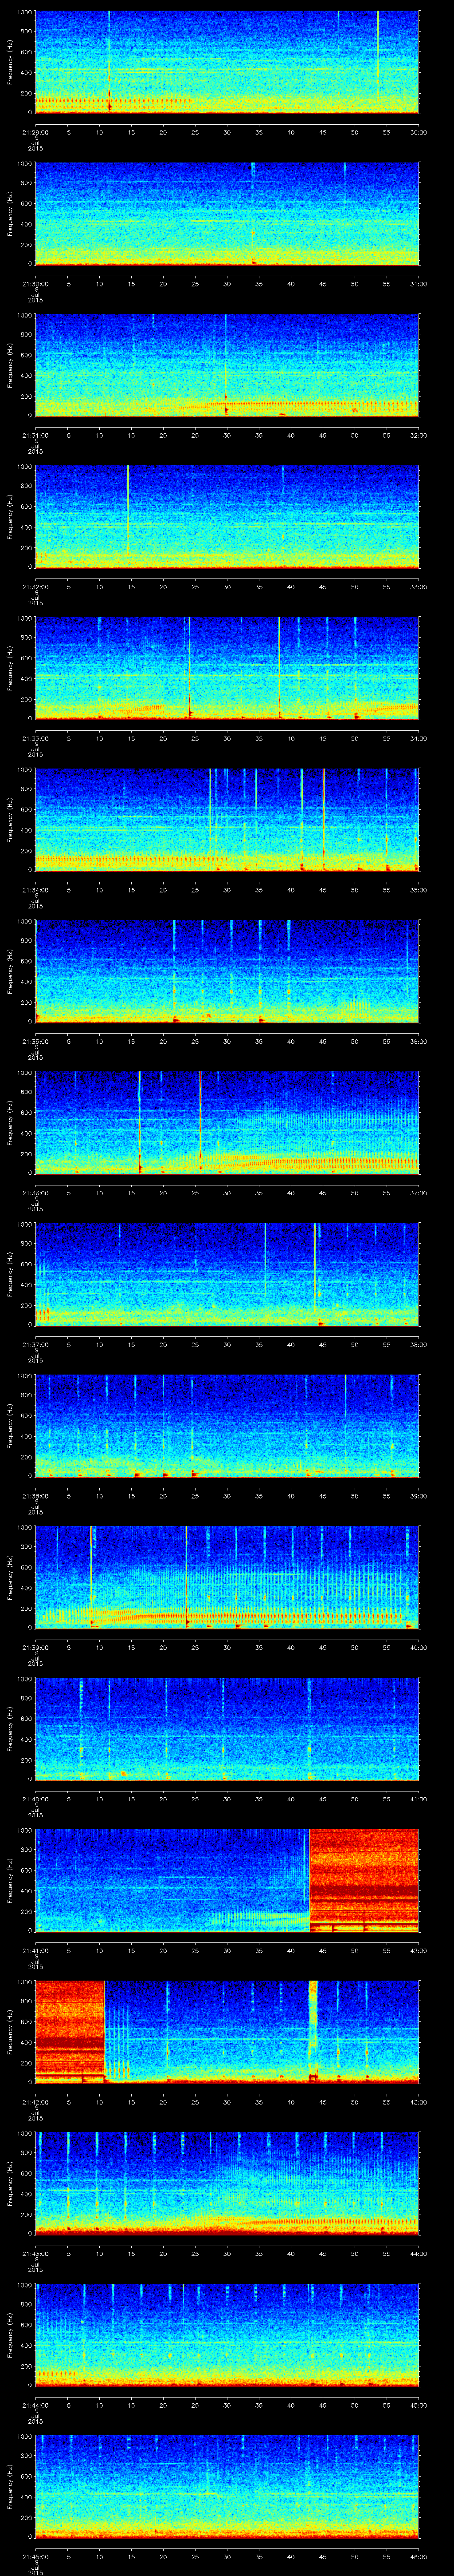The height and width of the screenshot is (2576, 454).
Task: Click the Frequency (Hz) axis label of the 21:29:00 spectrogram
Action: coord(11,62)
